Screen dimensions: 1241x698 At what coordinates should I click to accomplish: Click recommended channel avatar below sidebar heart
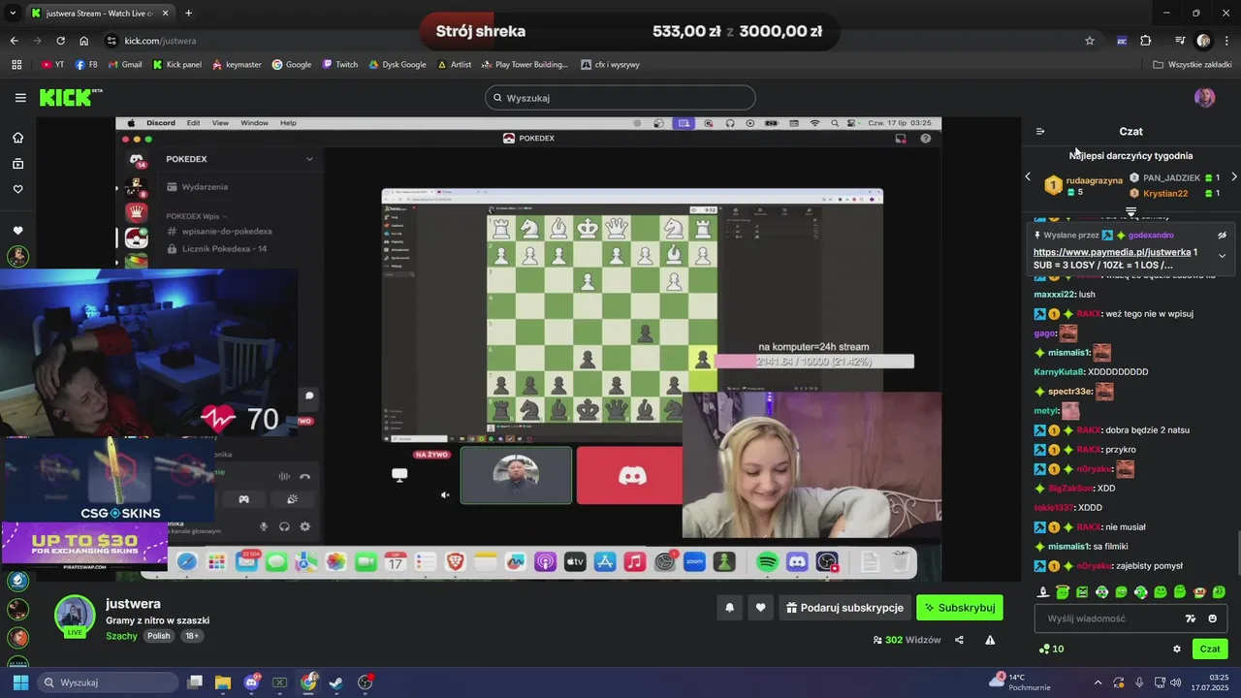17,256
